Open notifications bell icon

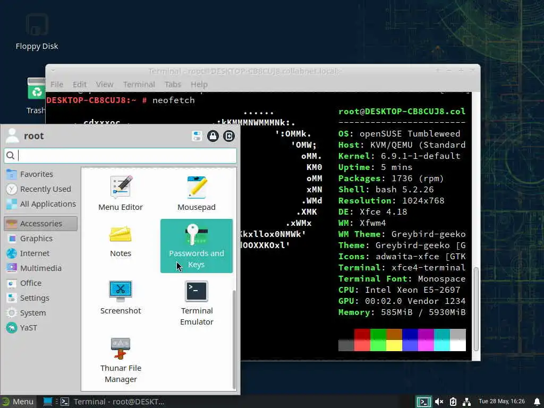[537, 402]
